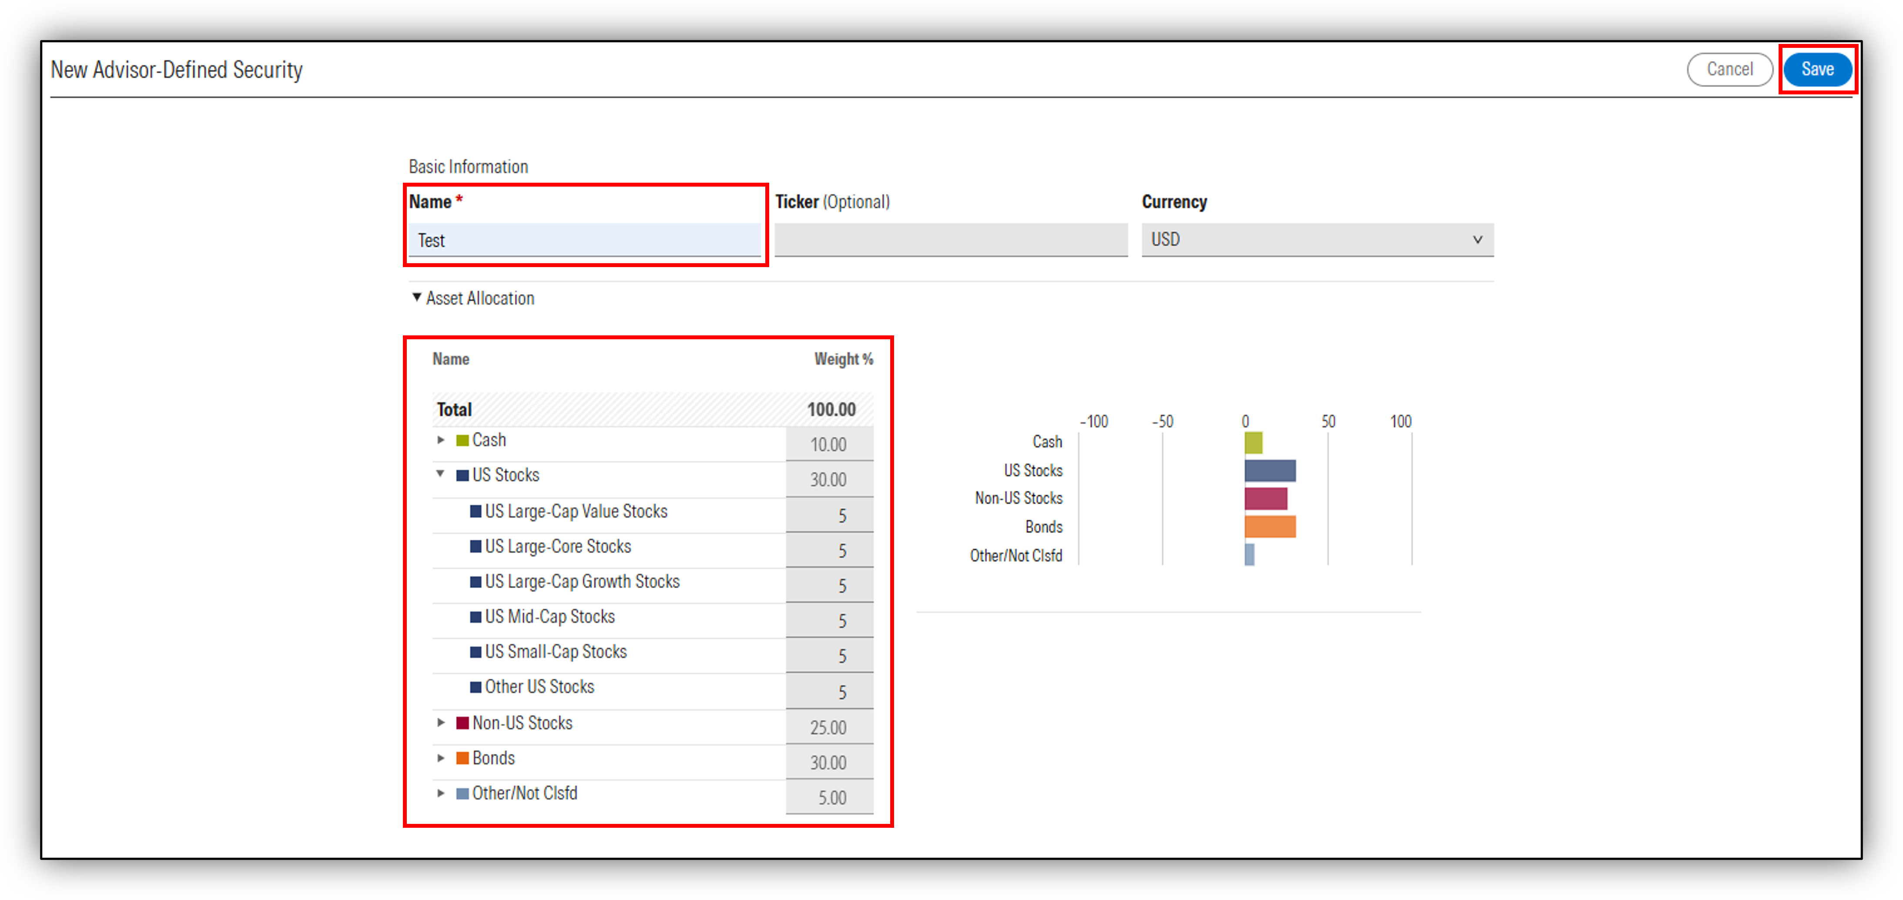Edit US Mid-Cap Stocks weight field
Screen dimensions: 1903x900
coord(829,621)
